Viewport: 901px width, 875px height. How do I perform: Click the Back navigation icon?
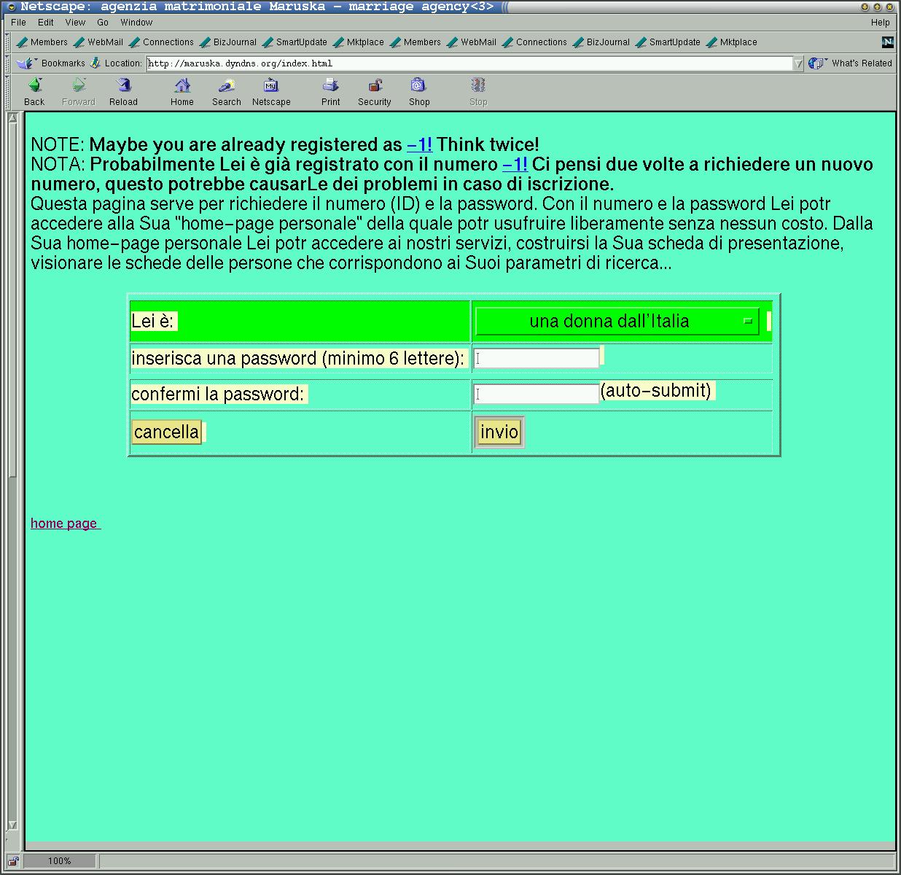click(x=34, y=86)
